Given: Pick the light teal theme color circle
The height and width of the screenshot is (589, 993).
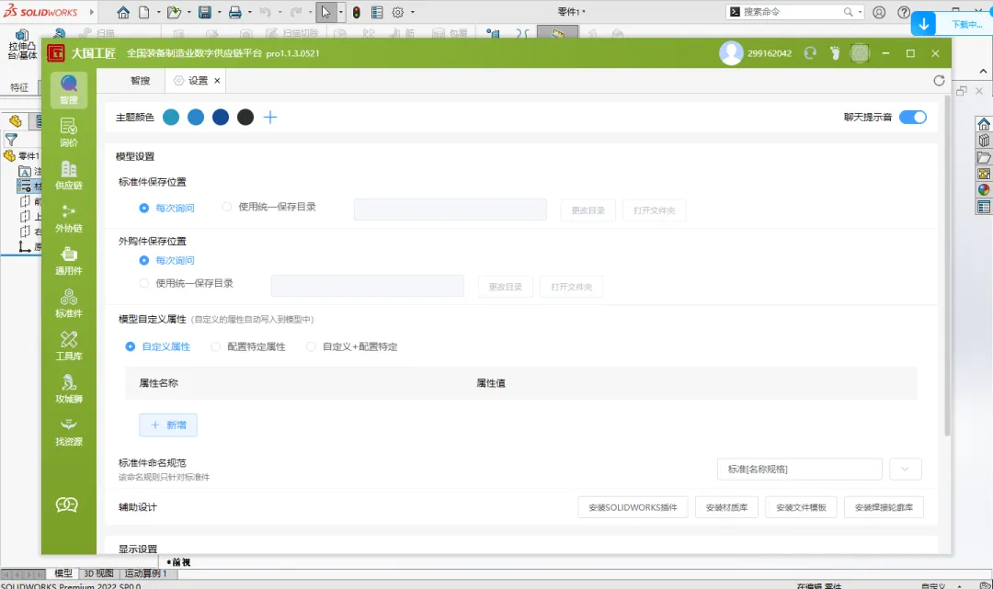Looking at the screenshot, I should click(171, 117).
